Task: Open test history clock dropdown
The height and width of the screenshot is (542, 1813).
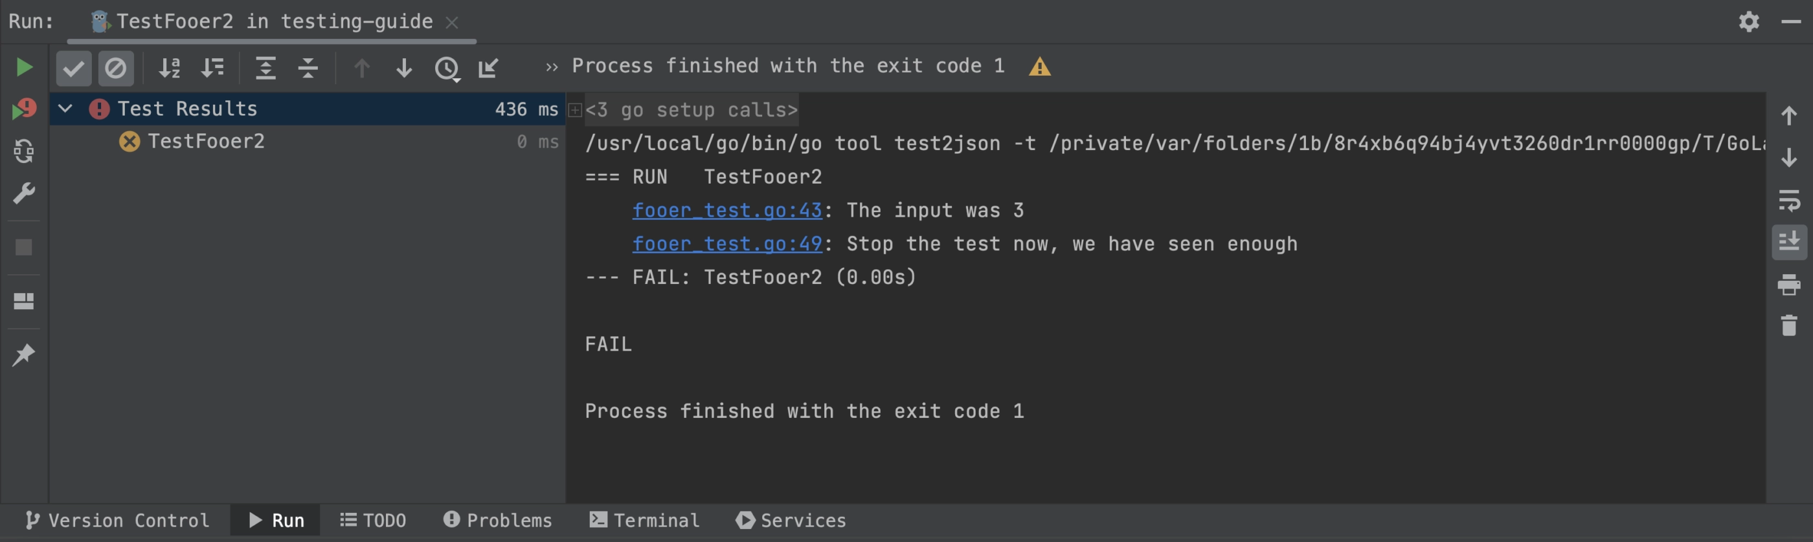Action: click(447, 69)
